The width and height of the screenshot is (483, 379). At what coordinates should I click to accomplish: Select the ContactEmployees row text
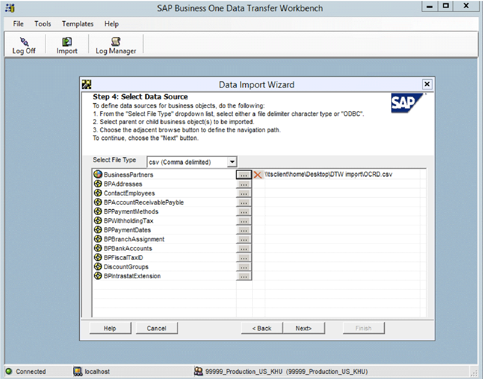(x=129, y=193)
